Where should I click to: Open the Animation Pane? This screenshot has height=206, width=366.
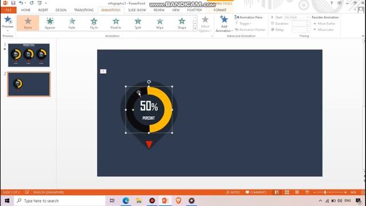(248, 17)
